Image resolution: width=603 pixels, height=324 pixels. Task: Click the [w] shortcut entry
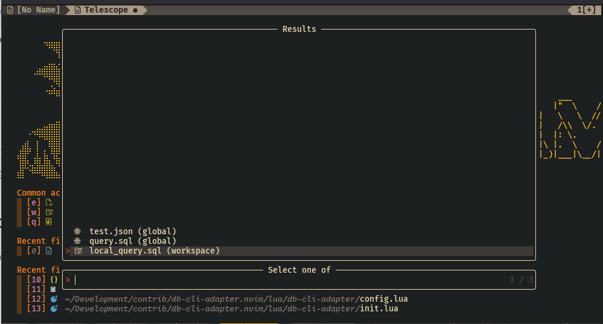click(x=34, y=212)
